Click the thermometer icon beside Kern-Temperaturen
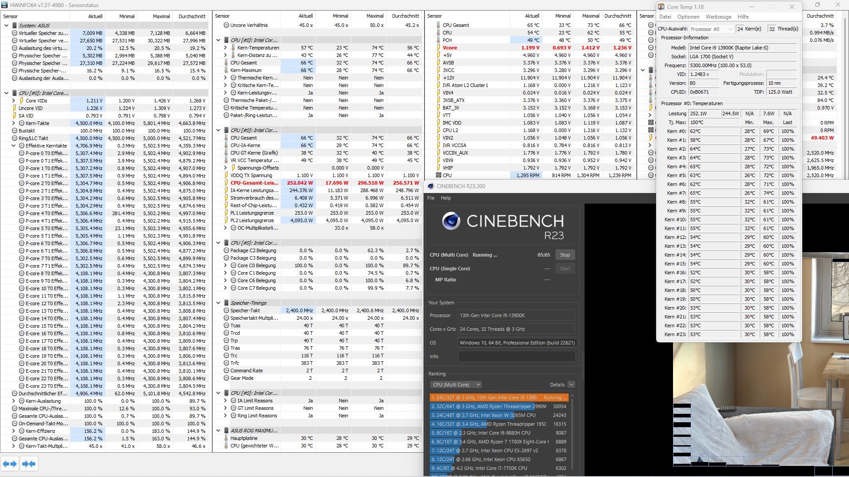This screenshot has width=849, height=477. (x=233, y=48)
